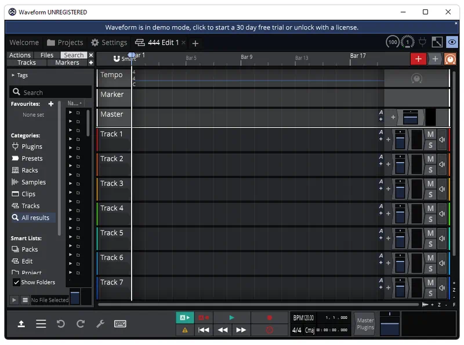Viewport: 464px width, 345px height.
Task: Solo Track 6 with S button
Action: [x=430, y=268]
